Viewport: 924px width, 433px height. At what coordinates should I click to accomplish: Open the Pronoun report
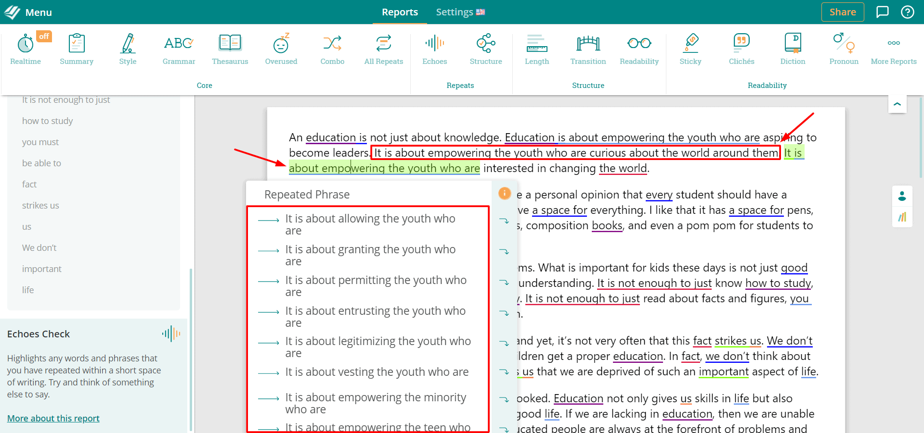coord(844,49)
